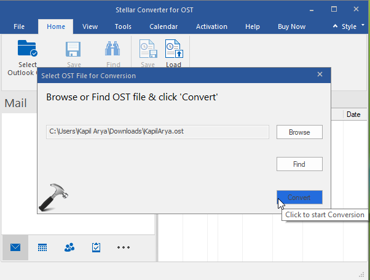Open the Help tab

[252, 26]
